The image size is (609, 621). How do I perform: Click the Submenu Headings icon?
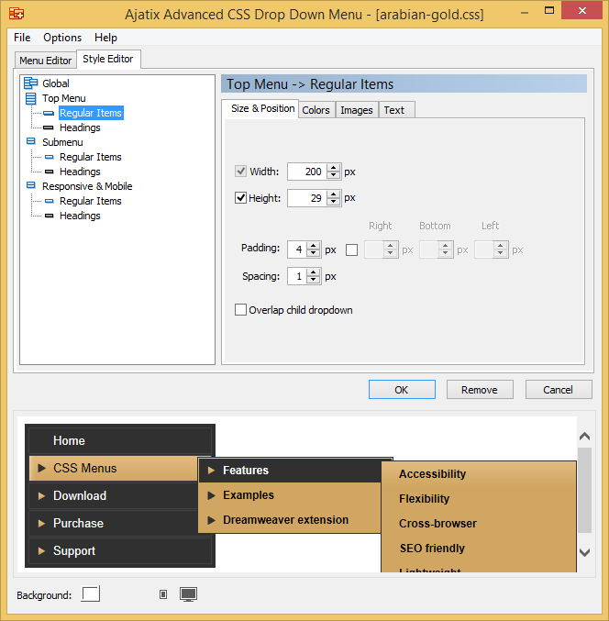(50, 172)
